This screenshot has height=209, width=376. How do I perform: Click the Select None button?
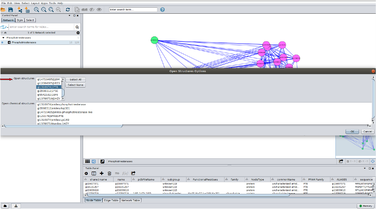pos(76,85)
